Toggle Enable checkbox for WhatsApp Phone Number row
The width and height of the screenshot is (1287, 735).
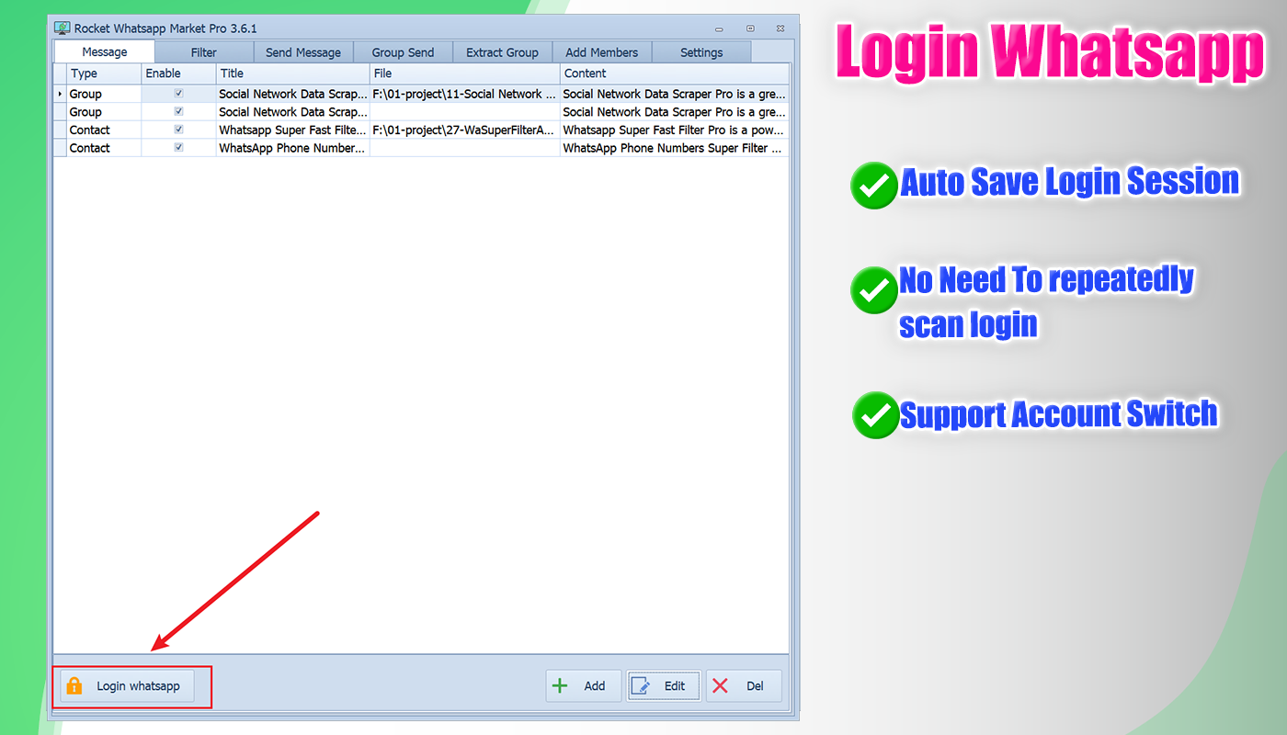178,147
